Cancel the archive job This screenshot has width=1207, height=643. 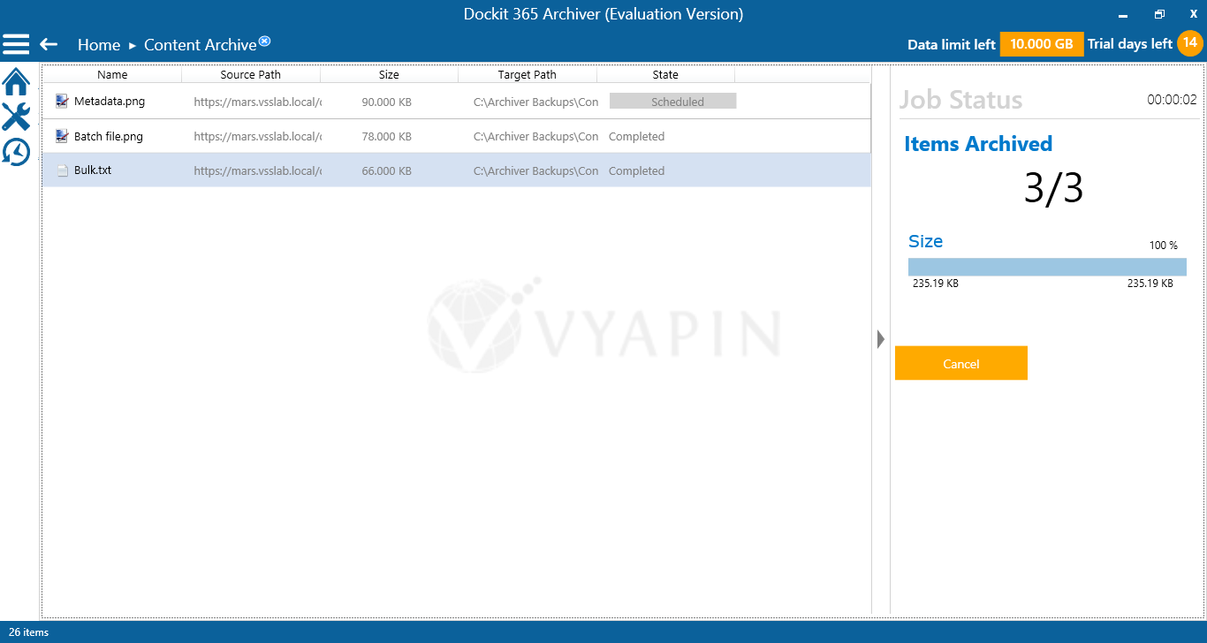961,363
